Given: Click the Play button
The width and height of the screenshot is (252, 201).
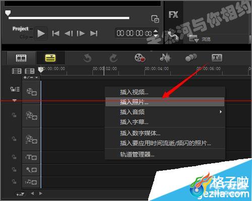Looking at the screenshot, I should [x=41, y=33].
